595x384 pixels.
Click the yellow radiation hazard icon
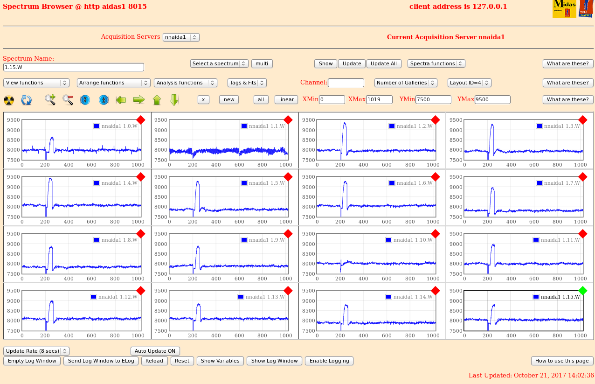(x=9, y=100)
